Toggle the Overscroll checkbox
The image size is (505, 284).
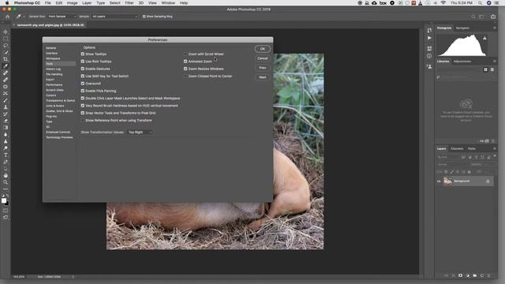(x=83, y=84)
